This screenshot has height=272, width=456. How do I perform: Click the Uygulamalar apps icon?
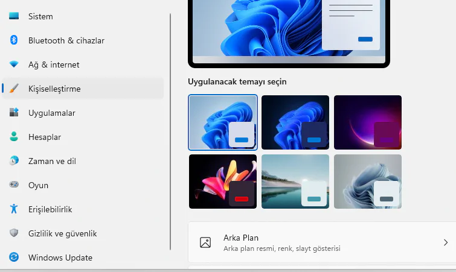tap(14, 113)
